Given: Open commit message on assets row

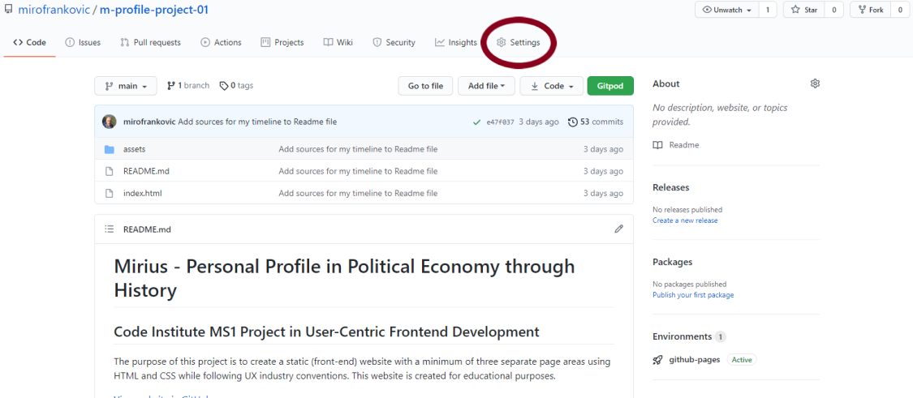Looking at the screenshot, I should pyautogui.click(x=358, y=149).
